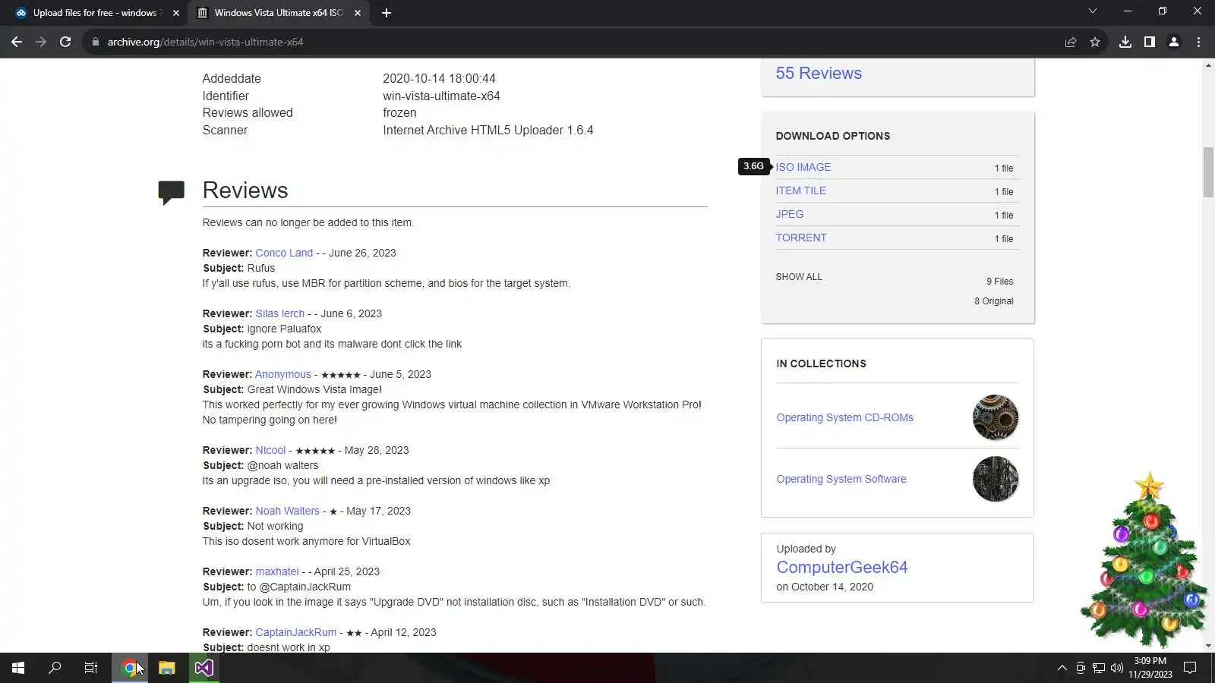Click the page vertical scrollbar thumb
The height and width of the screenshot is (683, 1215).
[1208, 173]
